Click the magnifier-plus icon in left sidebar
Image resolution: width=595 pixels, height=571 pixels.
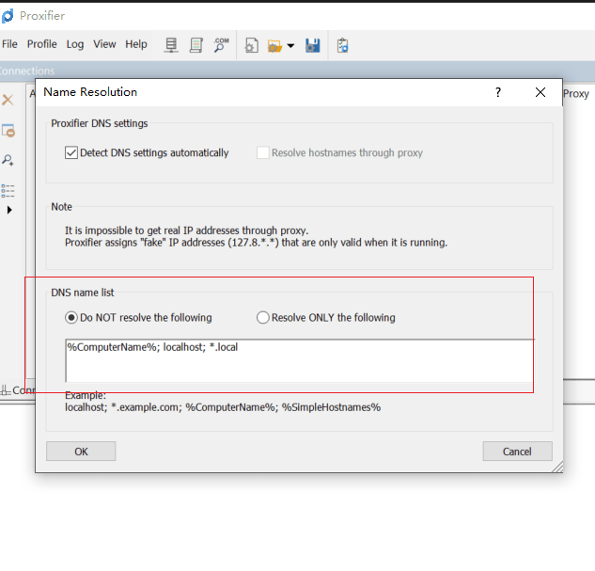coord(8,160)
